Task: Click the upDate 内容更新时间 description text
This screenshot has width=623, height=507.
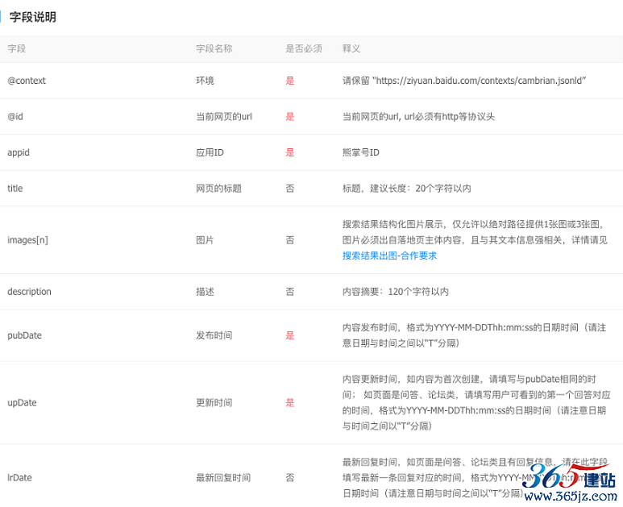Action: click(x=476, y=402)
